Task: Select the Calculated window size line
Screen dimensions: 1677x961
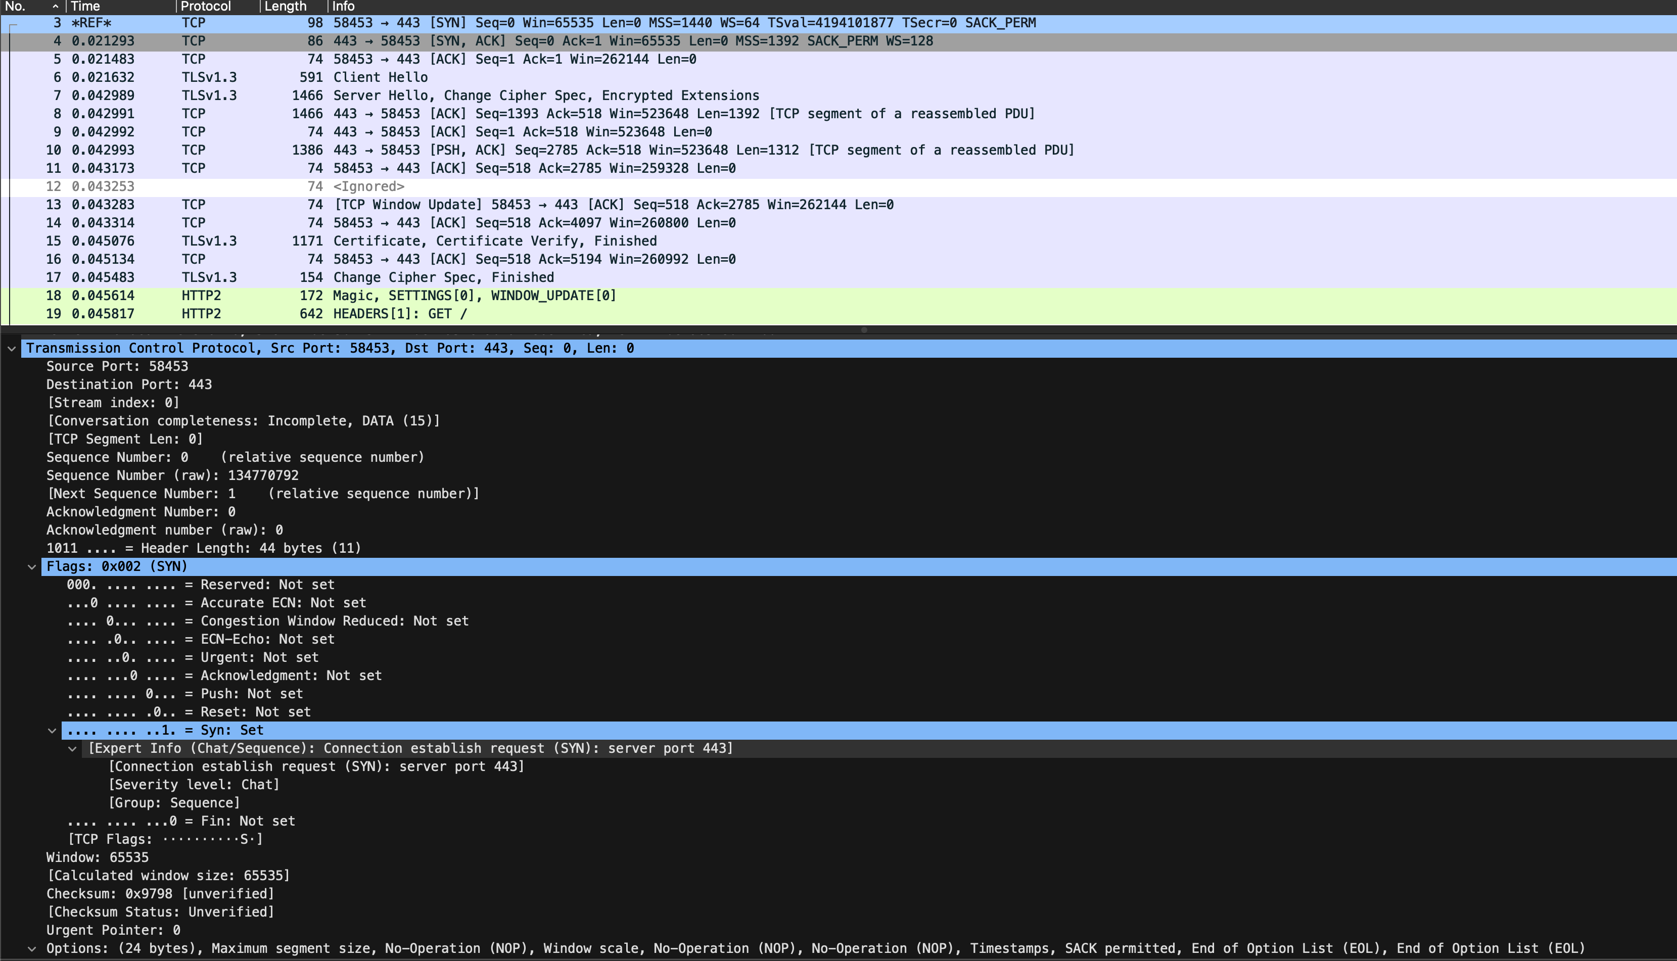Action: (168, 877)
